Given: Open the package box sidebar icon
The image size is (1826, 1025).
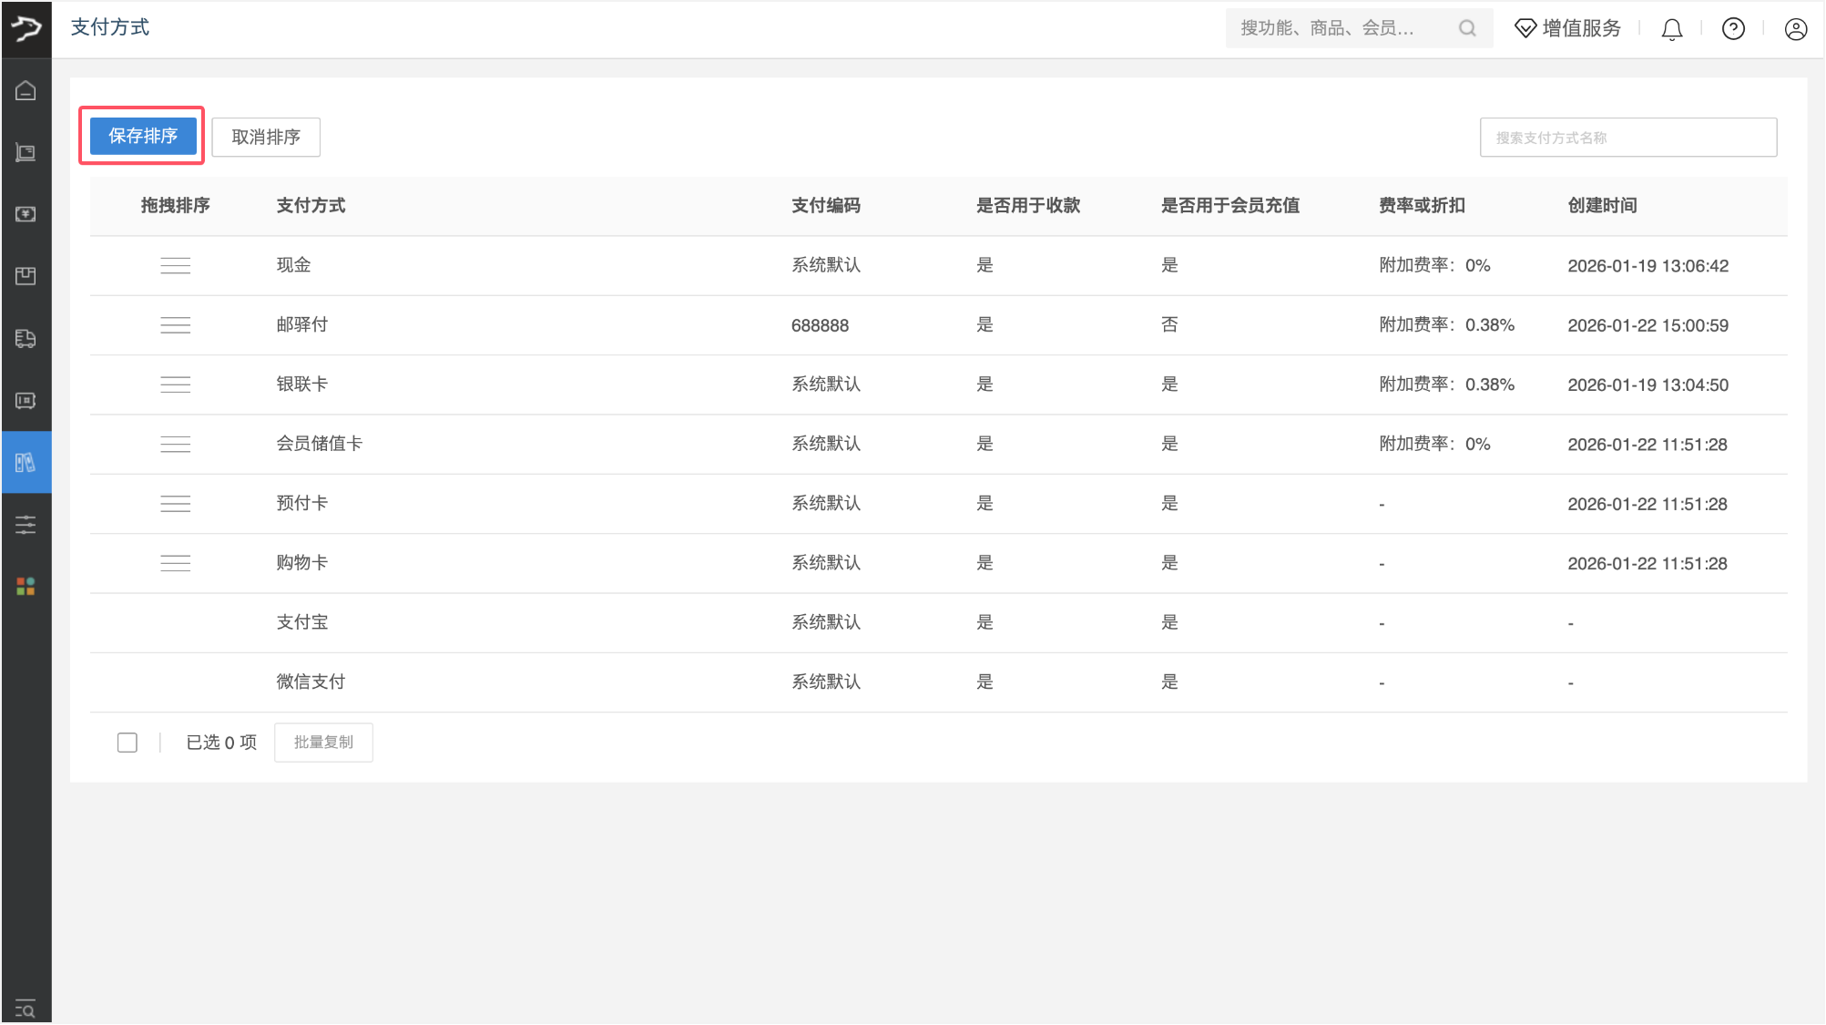Looking at the screenshot, I should tap(26, 276).
